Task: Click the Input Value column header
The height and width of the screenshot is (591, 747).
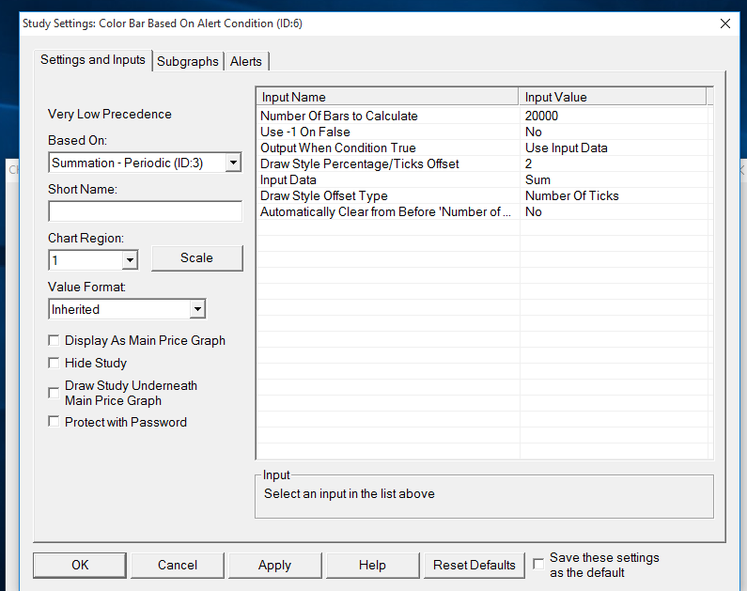Action: [613, 97]
